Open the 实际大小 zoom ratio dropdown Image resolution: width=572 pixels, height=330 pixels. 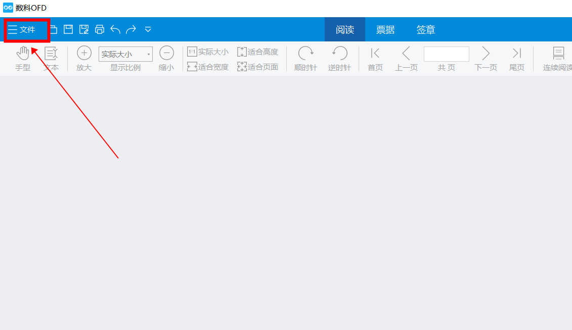pyautogui.click(x=125, y=54)
